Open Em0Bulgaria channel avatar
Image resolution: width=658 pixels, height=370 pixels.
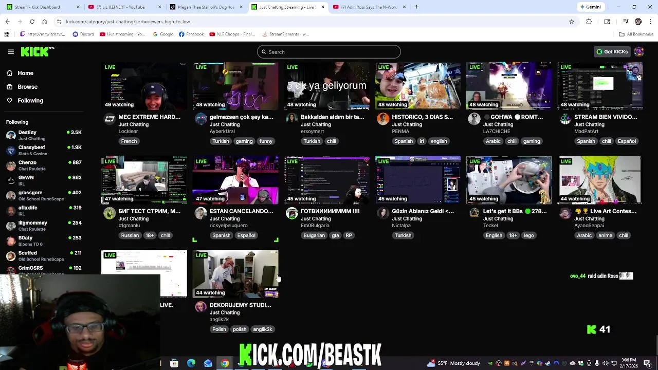(292, 213)
